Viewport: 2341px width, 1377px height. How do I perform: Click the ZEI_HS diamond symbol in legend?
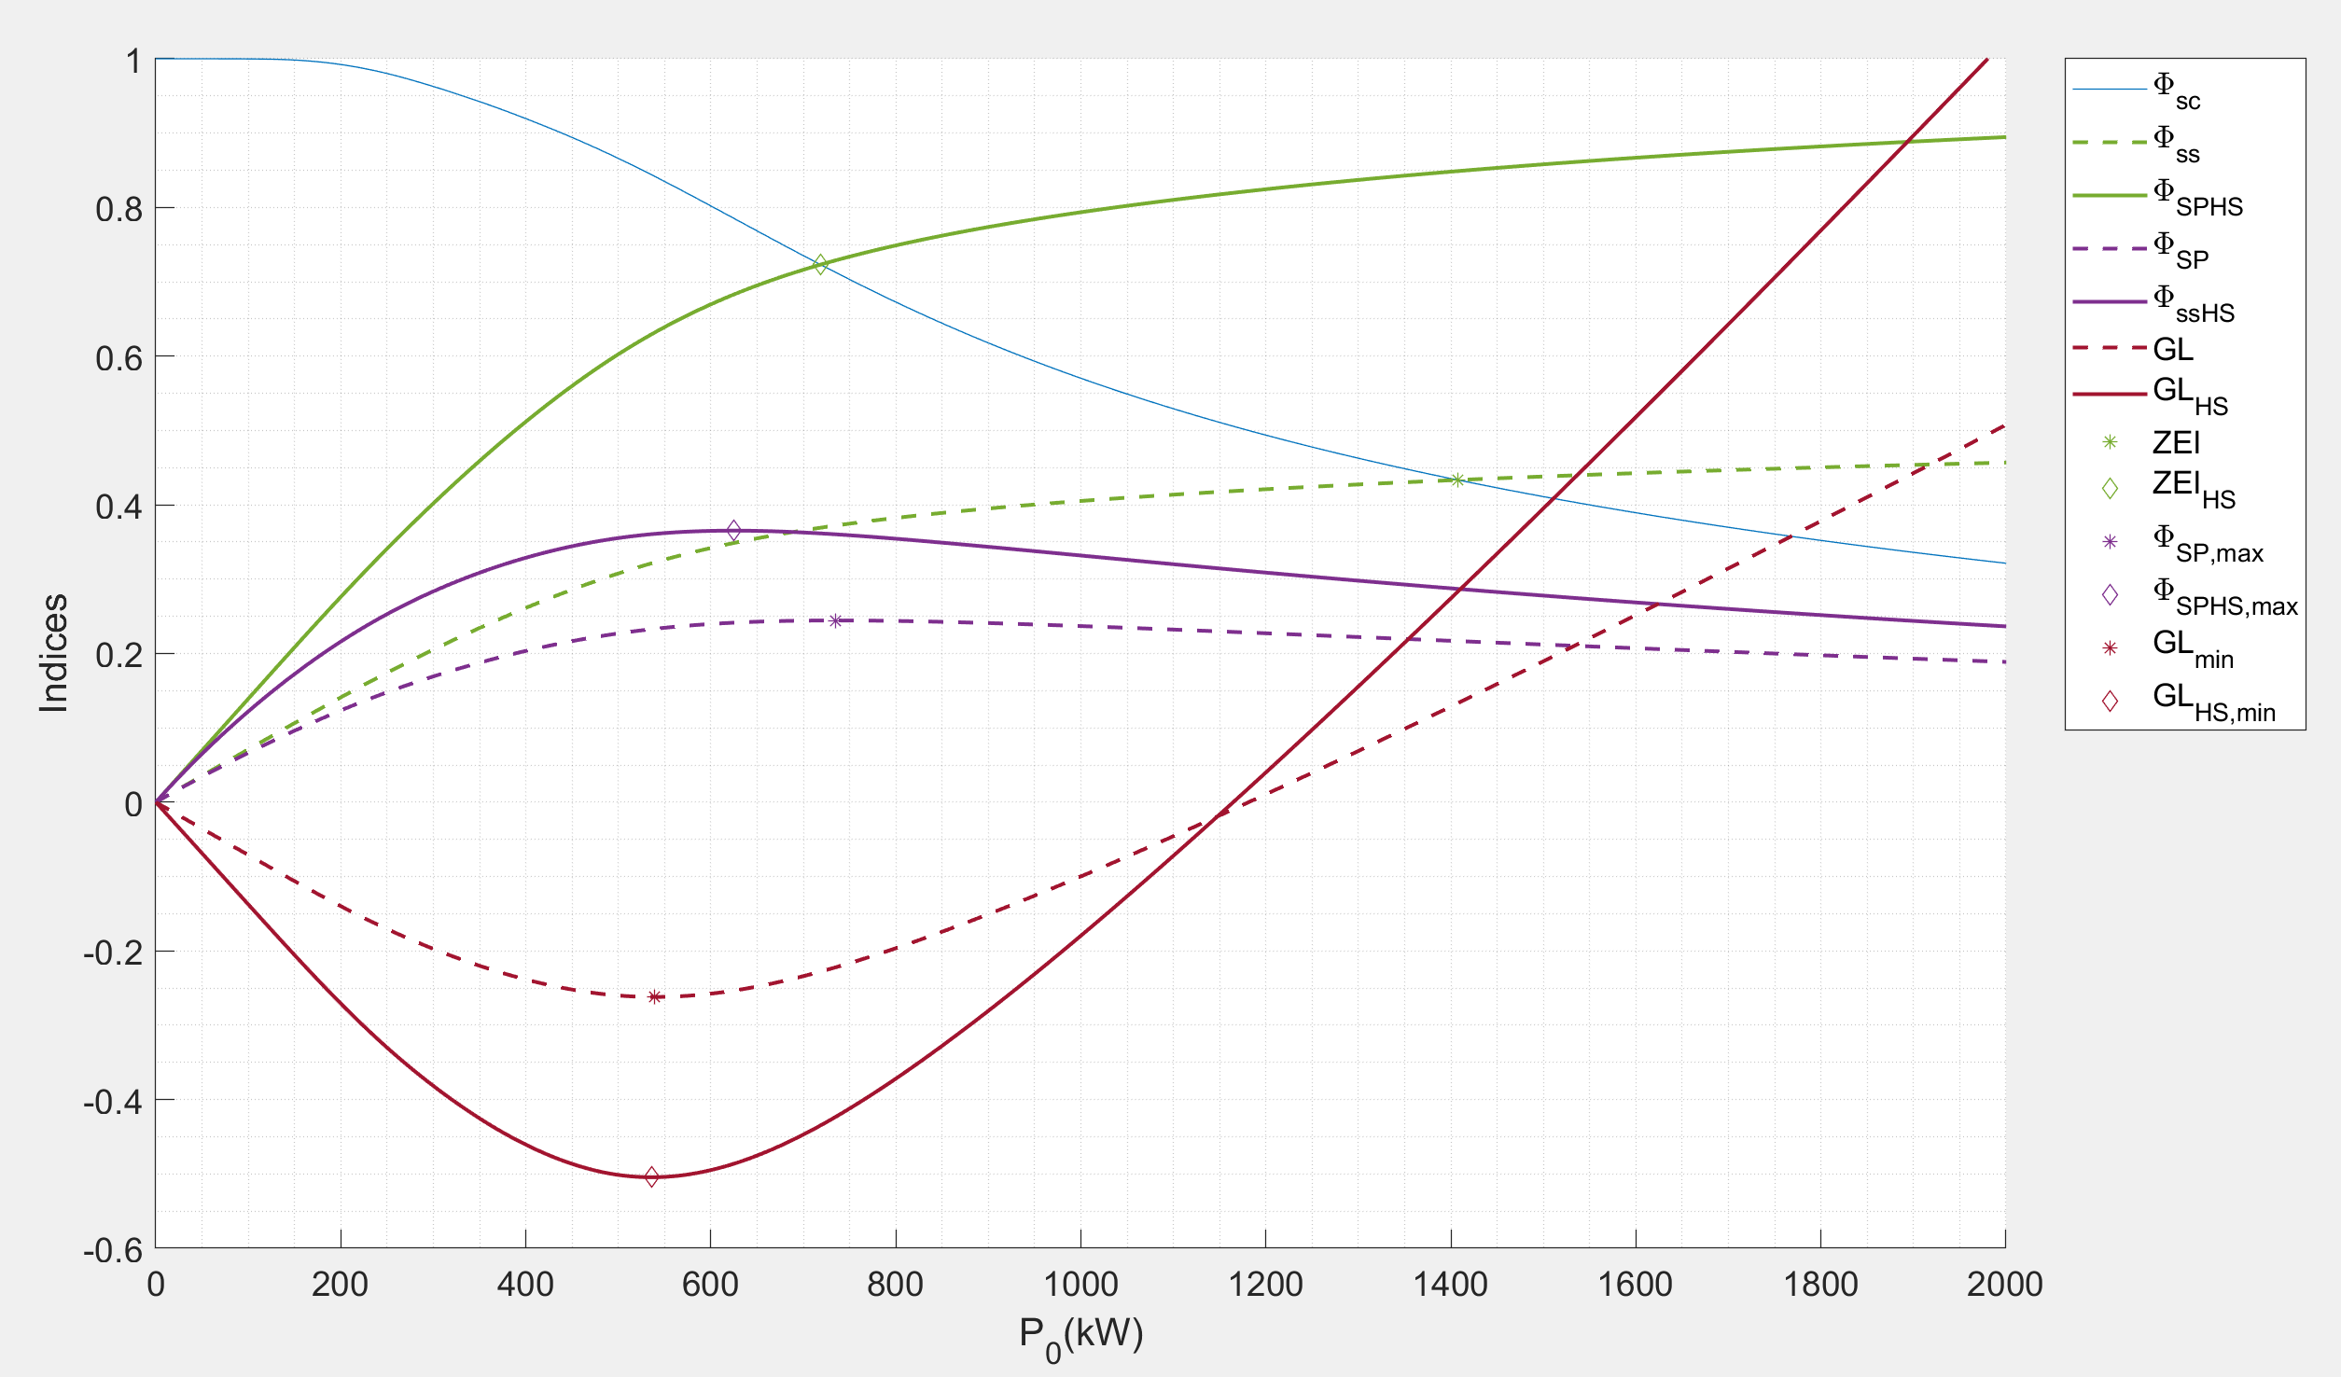pos(2110,488)
